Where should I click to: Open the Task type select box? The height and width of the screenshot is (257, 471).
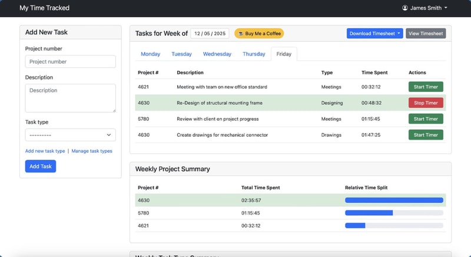point(70,135)
